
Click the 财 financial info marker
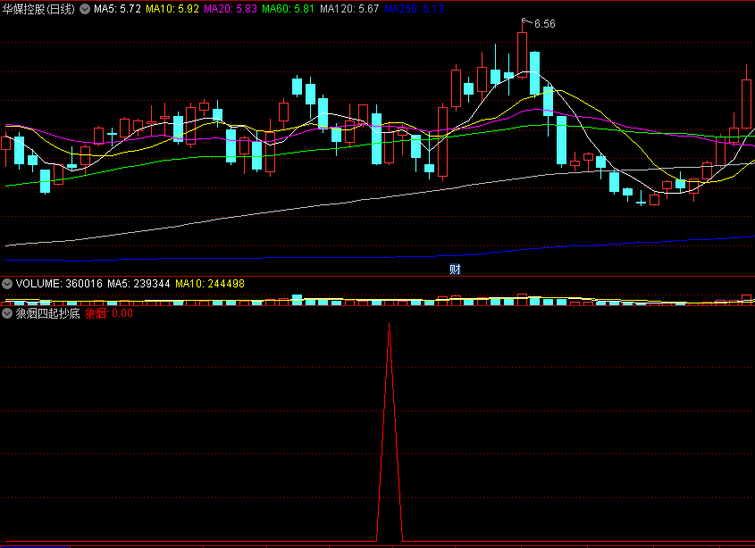click(x=455, y=270)
